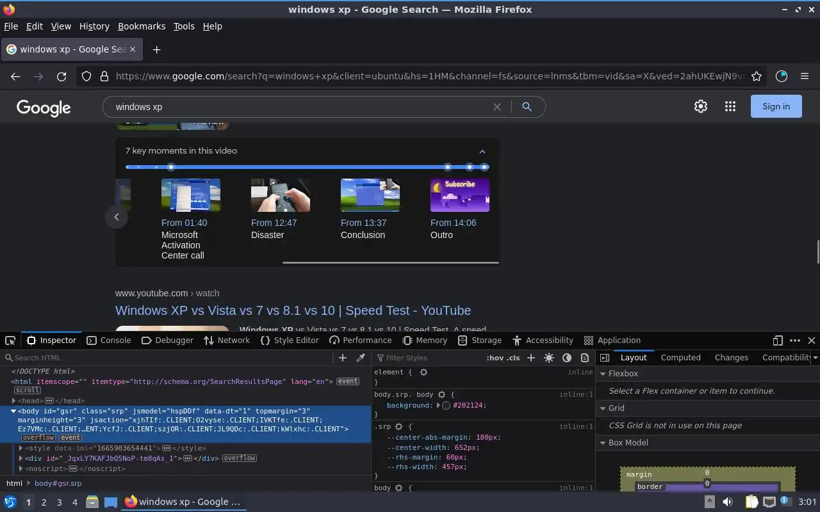Open the Network panel

coord(227,340)
